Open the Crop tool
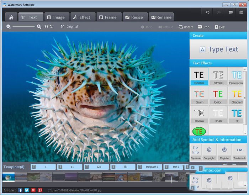The image size is (249, 195). [x=203, y=27]
